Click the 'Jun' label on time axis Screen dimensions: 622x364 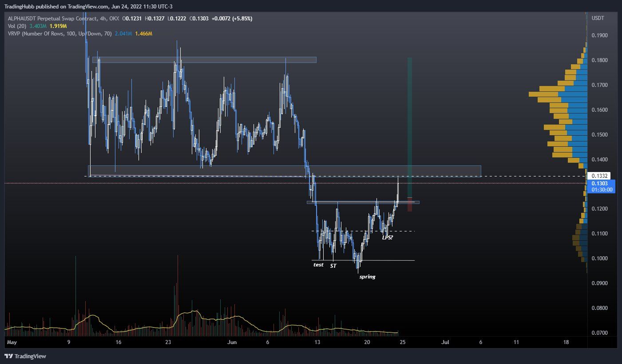click(x=231, y=342)
